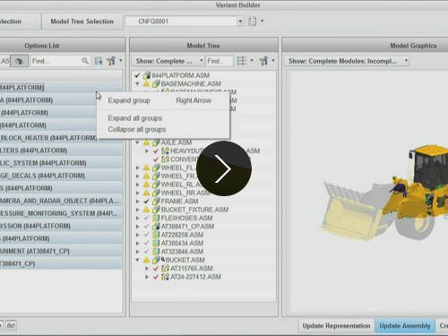Expand the AT24-227412.ASM tree node
This screenshot has width=448, height=336.
point(147,277)
